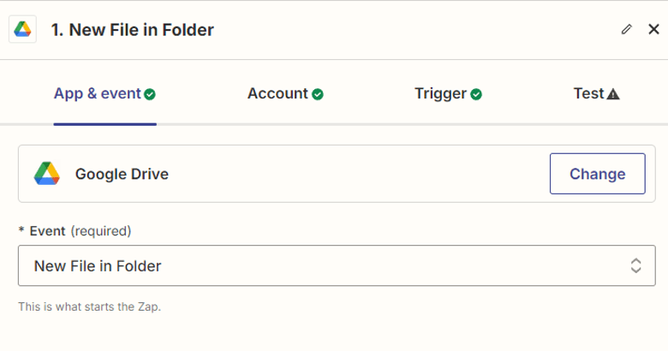Click the pencil rename step icon
Viewport: 668px width, 351px height.
coord(626,30)
